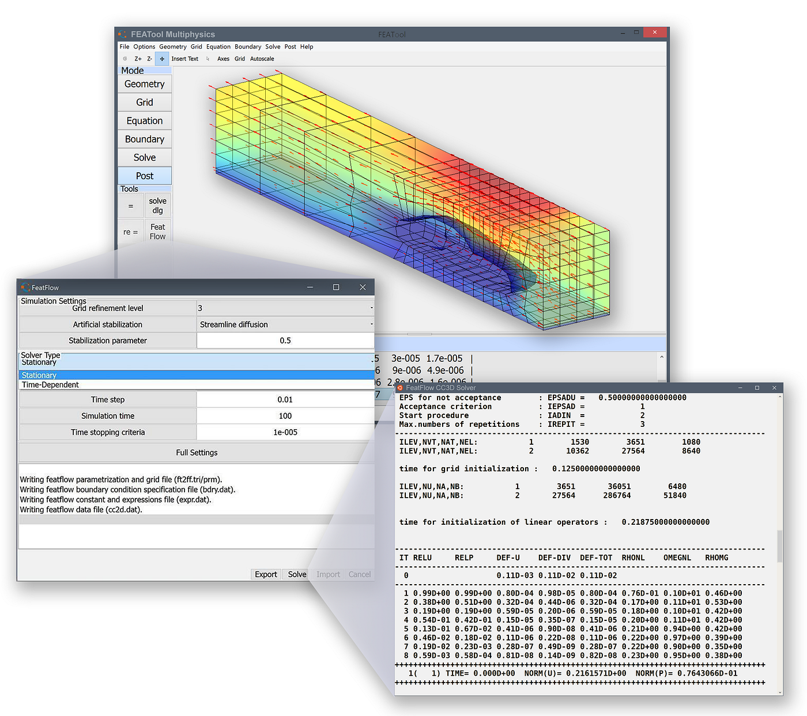807x716 pixels.
Task: Click the Insert Text toolbar icon
Action: (x=185, y=58)
